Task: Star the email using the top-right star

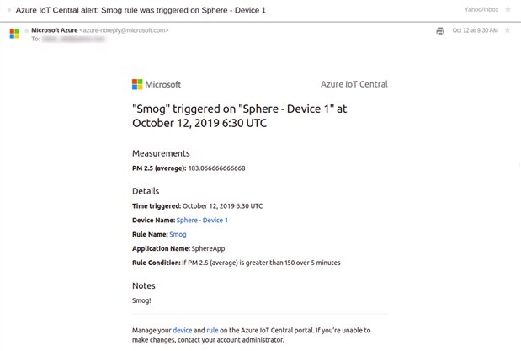Action: tap(508, 9)
